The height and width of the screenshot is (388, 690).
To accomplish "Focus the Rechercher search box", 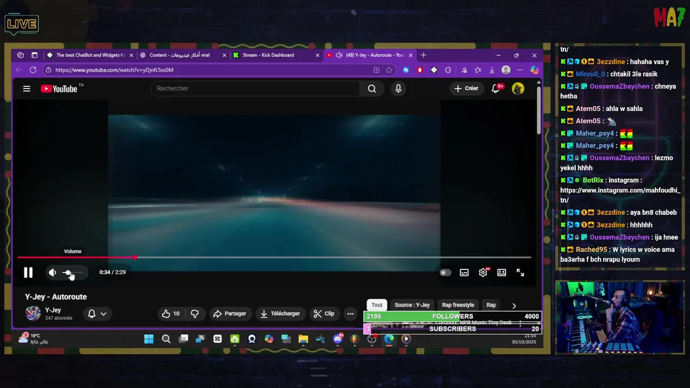I will coord(255,88).
